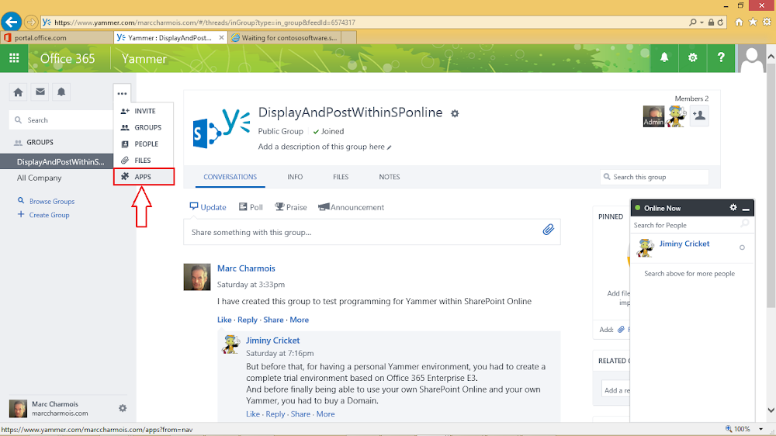Open Jiminy Cricket name link in reply

click(272, 341)
